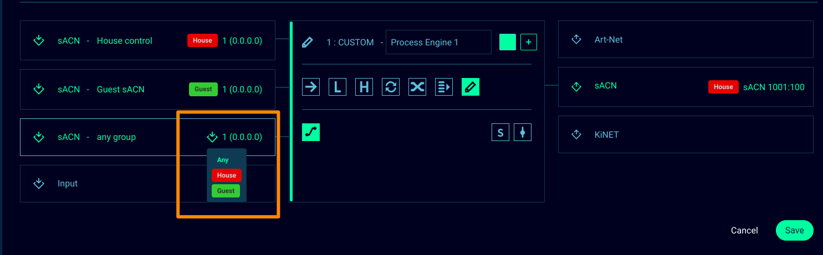Choose House in the group popup
823x255 pixels.
226,175
